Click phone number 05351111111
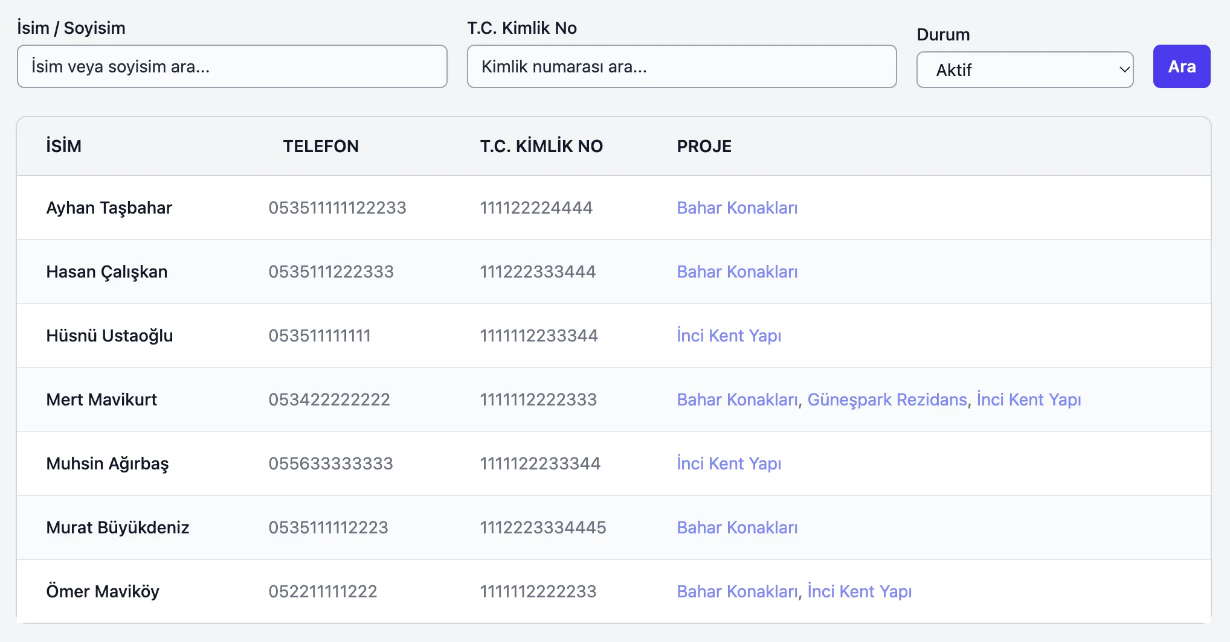 coord(320,335)
